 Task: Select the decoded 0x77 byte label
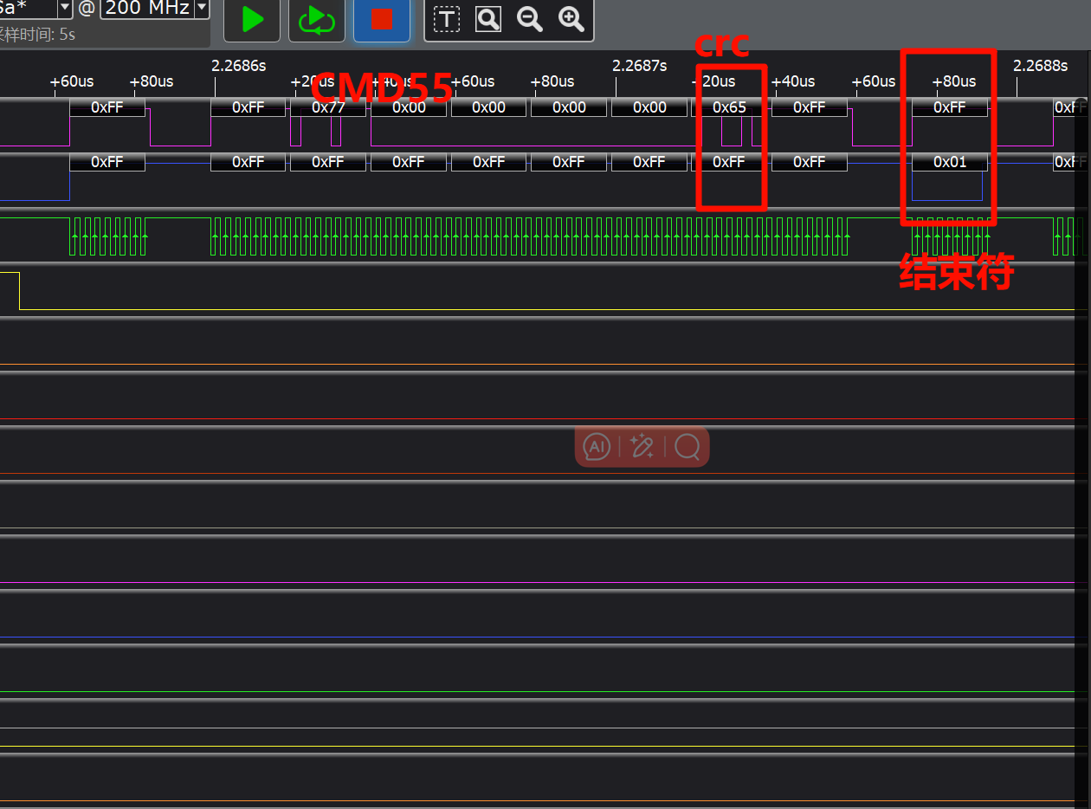point(328,108)
